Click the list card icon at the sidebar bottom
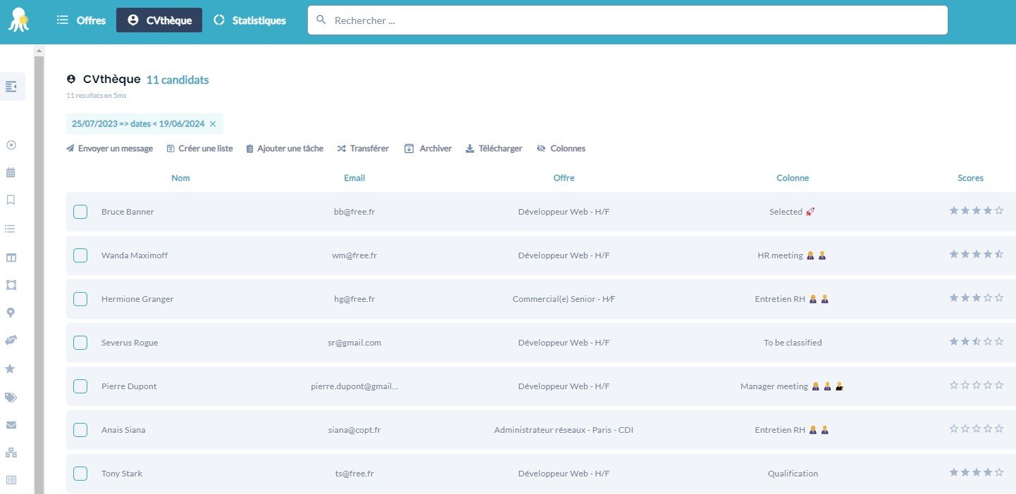Image resolution: width=1016 pixels, height=494 pixels. (11, 480)
